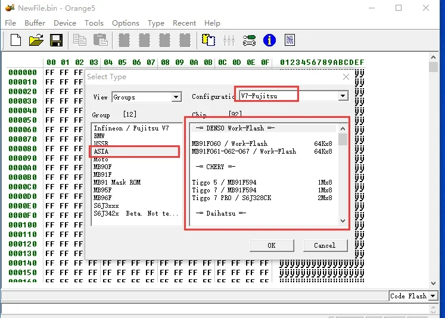Viewport: 445px width, 318px height.
Task: Click the third grayed-out chip icon
Action: [x=164, y=40]
